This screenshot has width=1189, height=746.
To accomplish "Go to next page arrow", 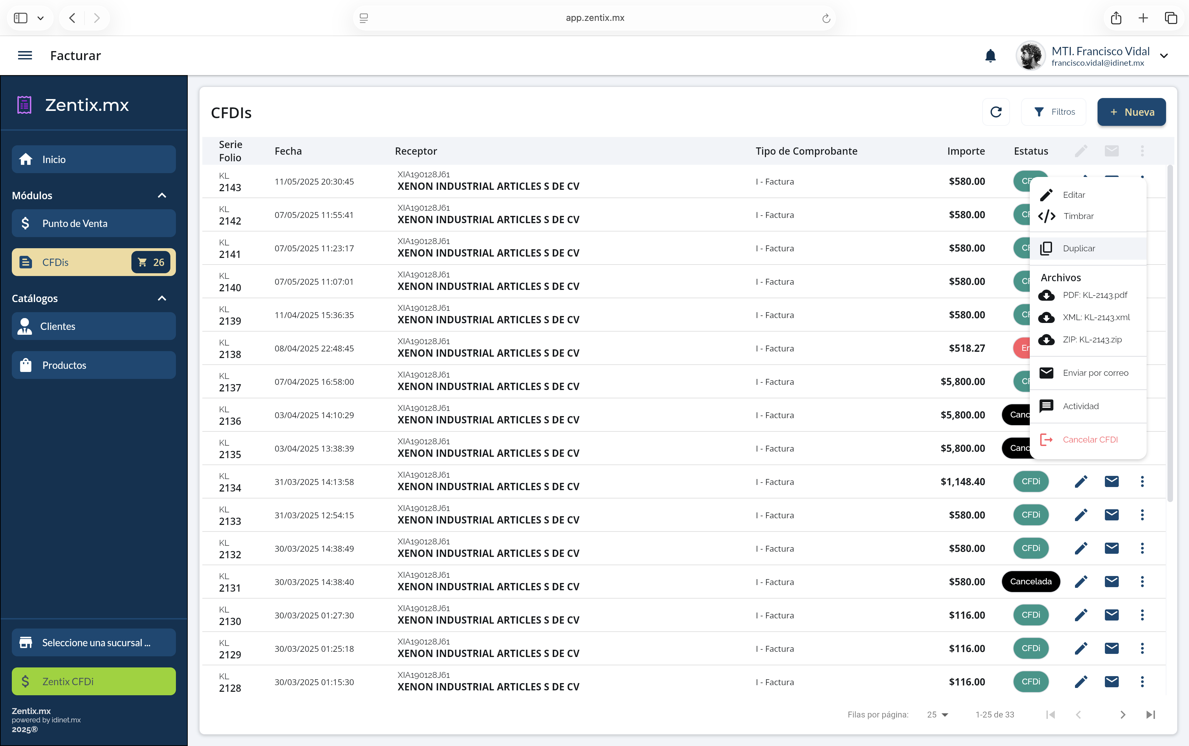I will click(1122, 714).
